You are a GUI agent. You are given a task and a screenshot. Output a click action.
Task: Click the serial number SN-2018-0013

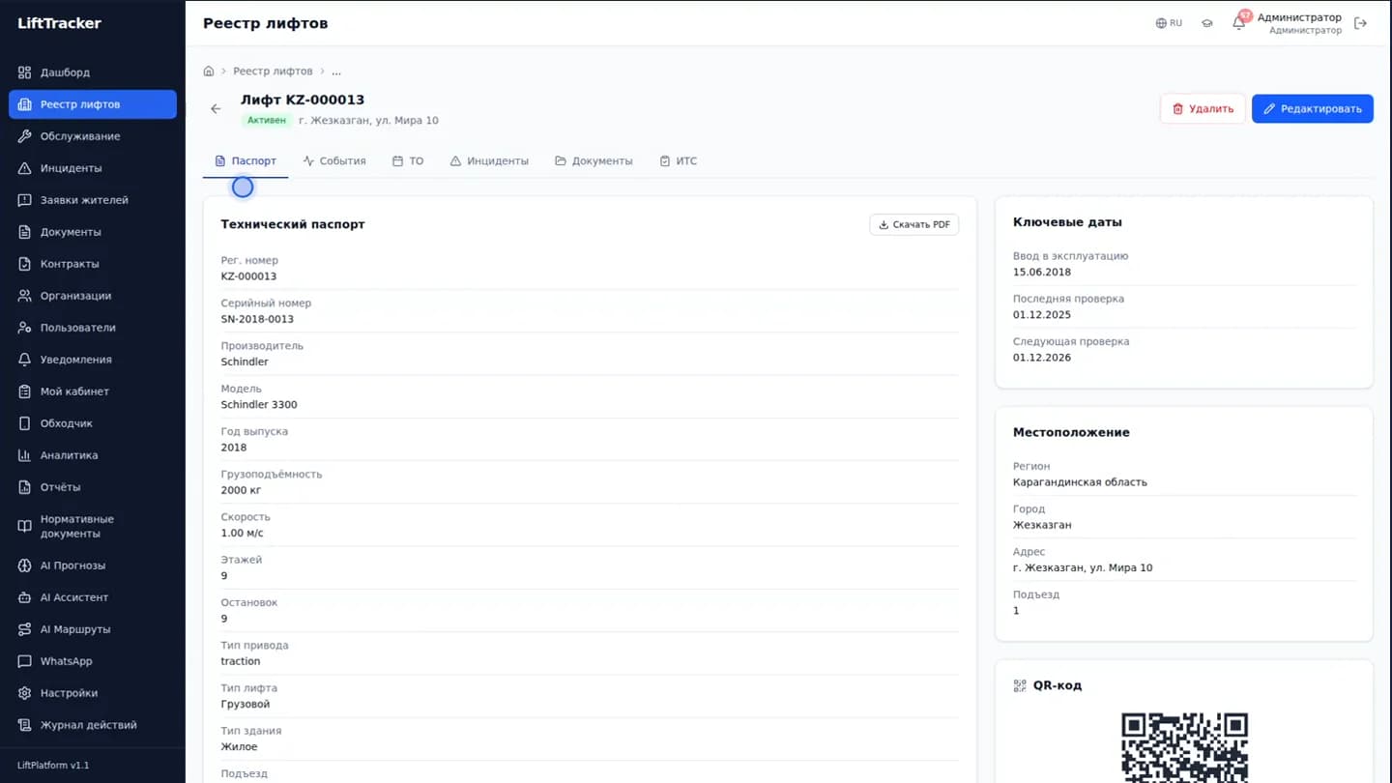[x=257, y=319]
